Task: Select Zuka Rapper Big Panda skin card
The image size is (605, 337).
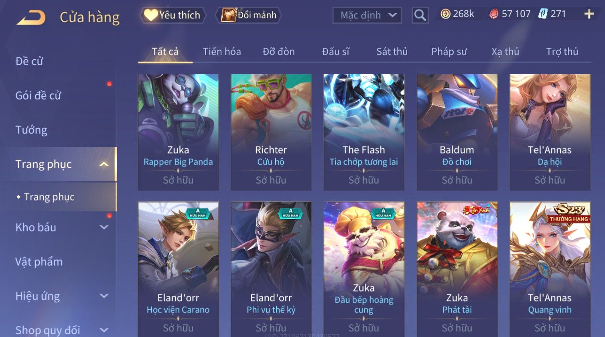Action: [178, 132]
